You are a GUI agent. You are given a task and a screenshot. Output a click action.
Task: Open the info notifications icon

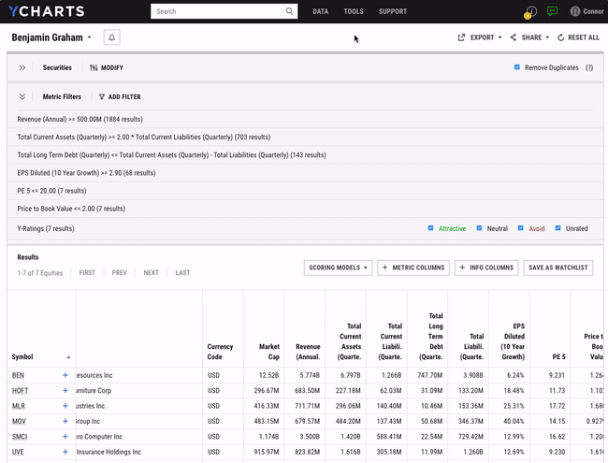tap(531, 11)
